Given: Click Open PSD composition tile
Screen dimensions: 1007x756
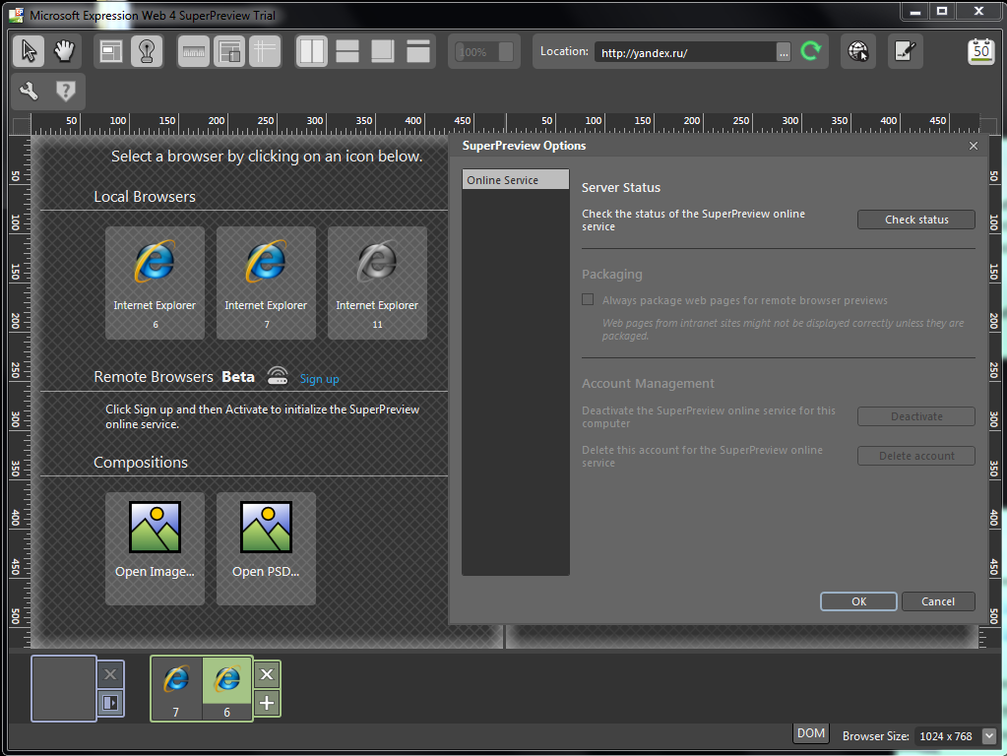Looking at the screenshot, I should pyautogui.click(x=266, y=548).
